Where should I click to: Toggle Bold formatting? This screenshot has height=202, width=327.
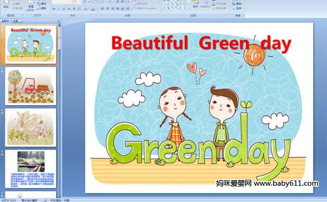coord(54,9)
